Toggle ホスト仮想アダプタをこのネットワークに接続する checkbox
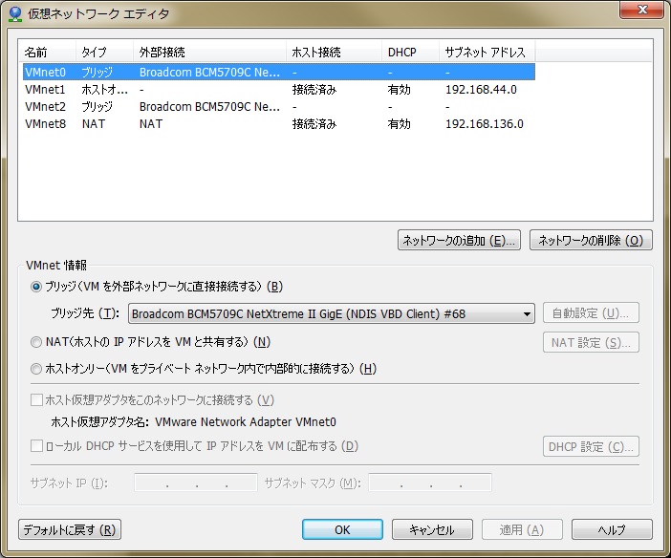The height and width of the screenshot is (558, 671). pos(37,400)
